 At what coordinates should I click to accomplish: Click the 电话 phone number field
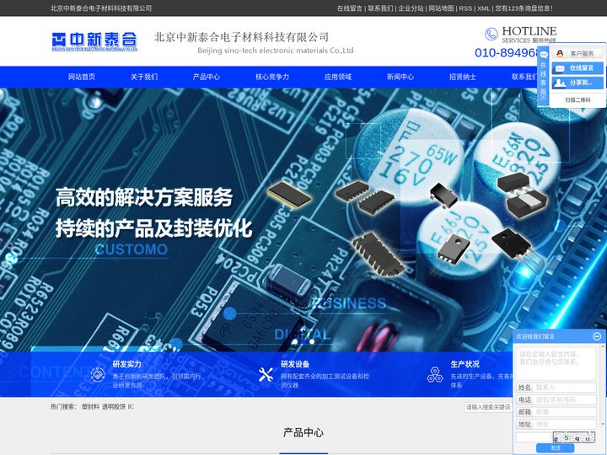tap(556, 399)
